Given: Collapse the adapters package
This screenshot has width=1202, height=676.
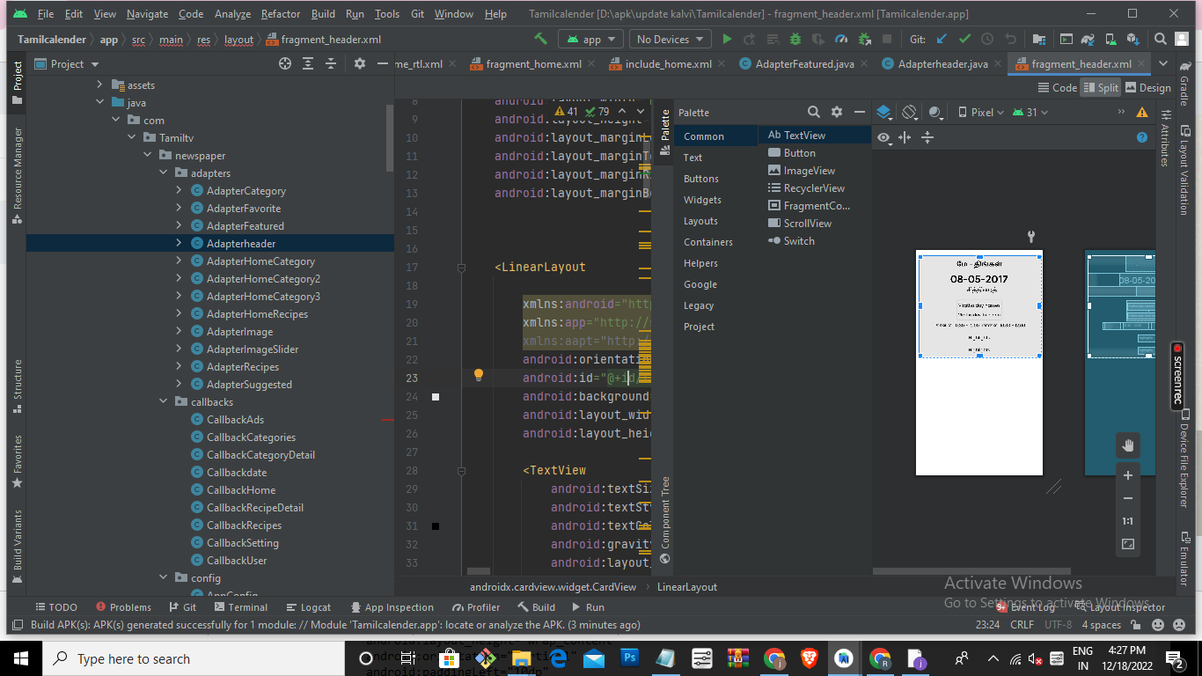Looking at the screenshot, I should point(163,173).
